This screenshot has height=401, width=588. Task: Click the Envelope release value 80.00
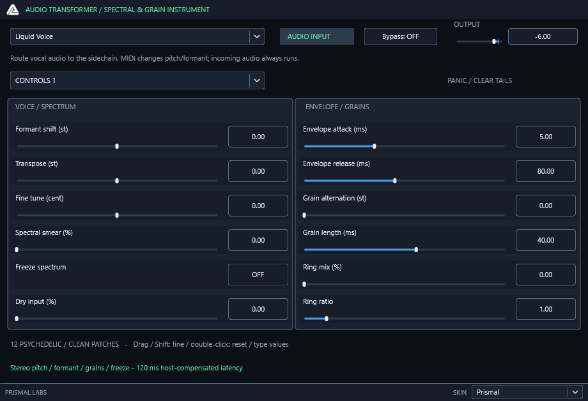tap(546, 171)
